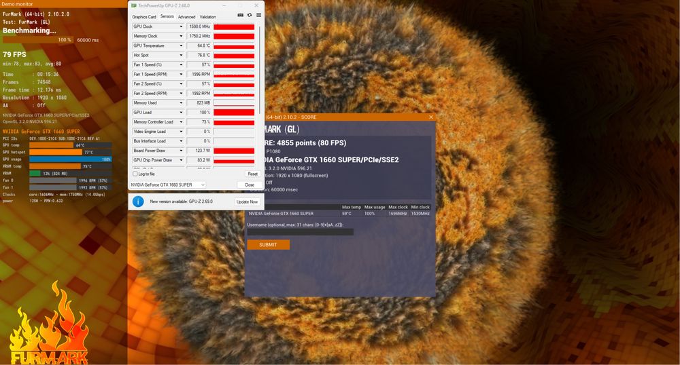The height and width of the screenshot is (365, 680).
Task: Click the Username input field
Action: tap(300, 232)
